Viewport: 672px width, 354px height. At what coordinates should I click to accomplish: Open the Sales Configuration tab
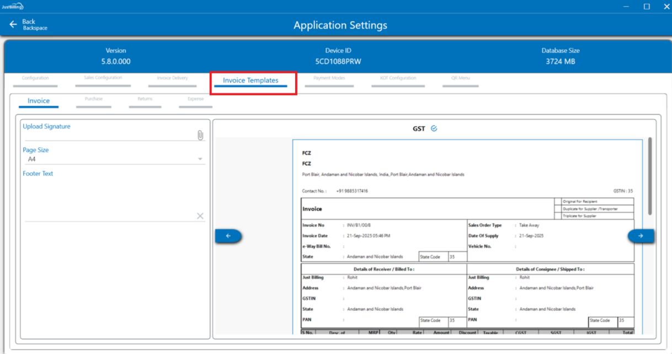point(103,78)
